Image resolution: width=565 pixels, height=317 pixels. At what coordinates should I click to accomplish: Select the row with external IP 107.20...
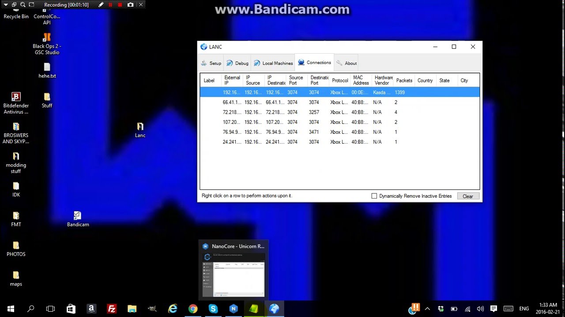(340, 122)
